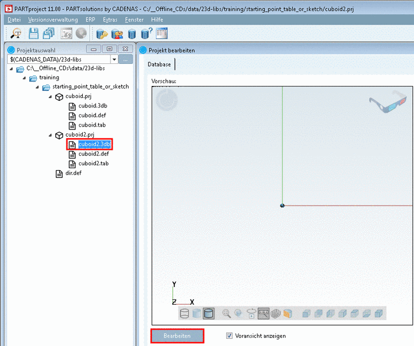Collapse the C:\__Offline_CDs\data/23d-libs root node
The height and width of the screenshot is (346, 414).
[x=11, y=69]
